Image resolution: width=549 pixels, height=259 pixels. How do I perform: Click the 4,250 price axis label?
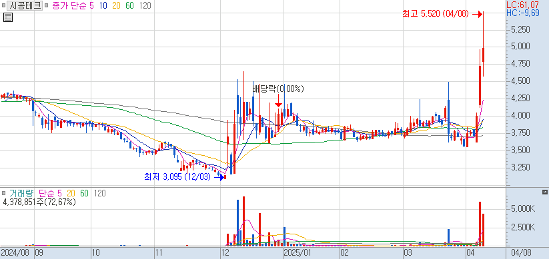(520, 99)
